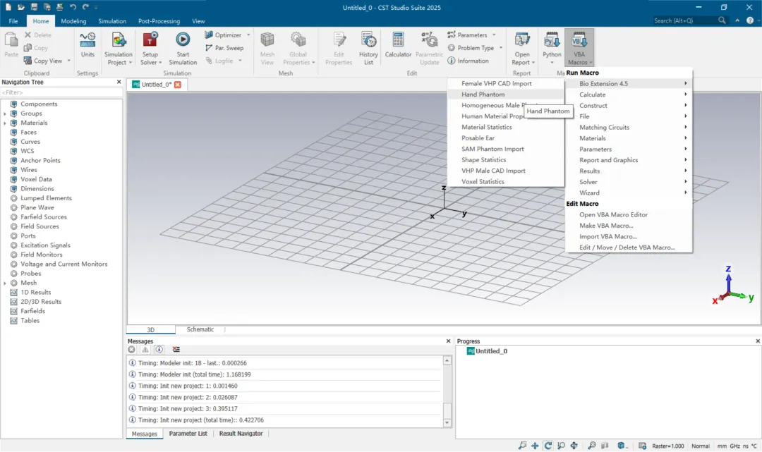
Task: Choose Voxel Statistics macro
Action: click(505, 182)
